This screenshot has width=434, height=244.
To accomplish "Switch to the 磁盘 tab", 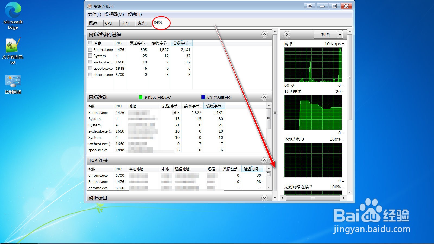I will point(144,23).
